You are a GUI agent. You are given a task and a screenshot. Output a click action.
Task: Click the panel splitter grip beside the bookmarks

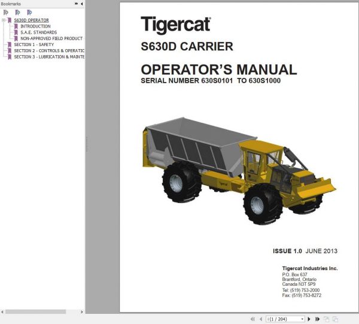point(87,144)
